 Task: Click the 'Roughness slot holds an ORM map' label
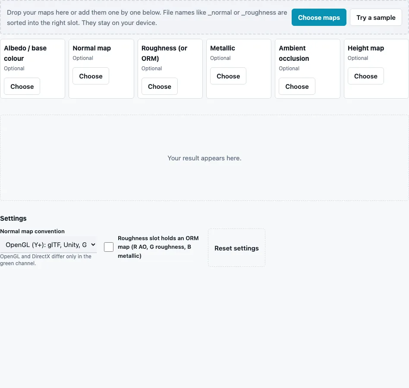(x=158, y=247)
